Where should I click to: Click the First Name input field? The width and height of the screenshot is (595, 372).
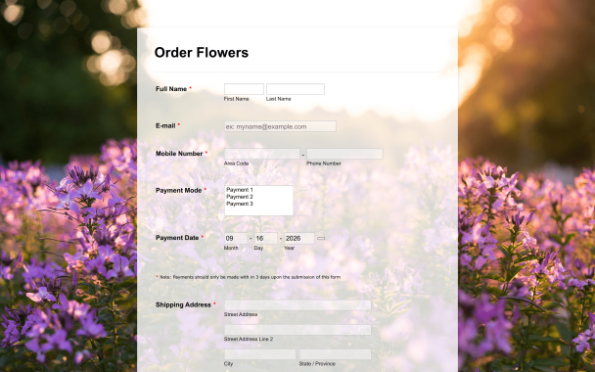(x=244, y=89)
